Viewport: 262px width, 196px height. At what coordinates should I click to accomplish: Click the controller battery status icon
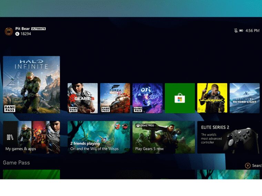(241, 30)
